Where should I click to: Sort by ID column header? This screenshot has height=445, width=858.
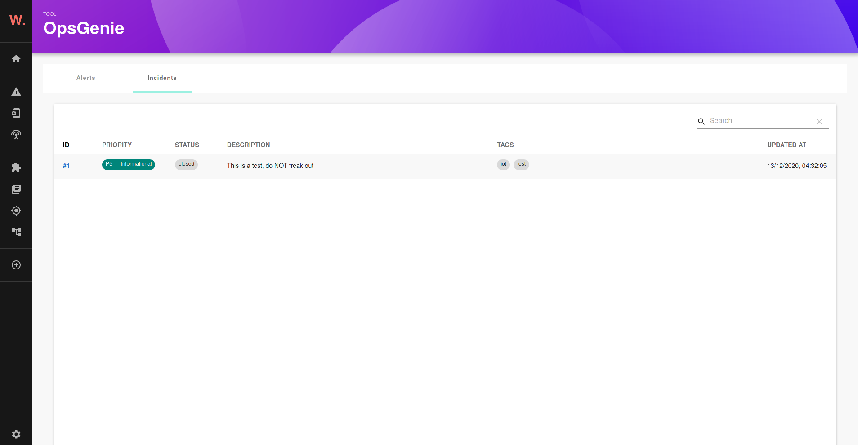click(x=66, y=145)
